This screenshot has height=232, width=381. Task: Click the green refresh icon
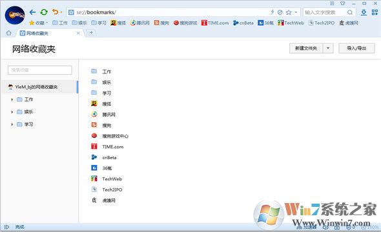(44, 12)
